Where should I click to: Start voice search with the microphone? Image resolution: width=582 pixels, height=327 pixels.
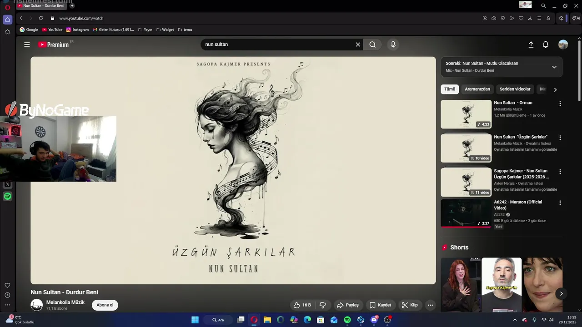[393, 45]
